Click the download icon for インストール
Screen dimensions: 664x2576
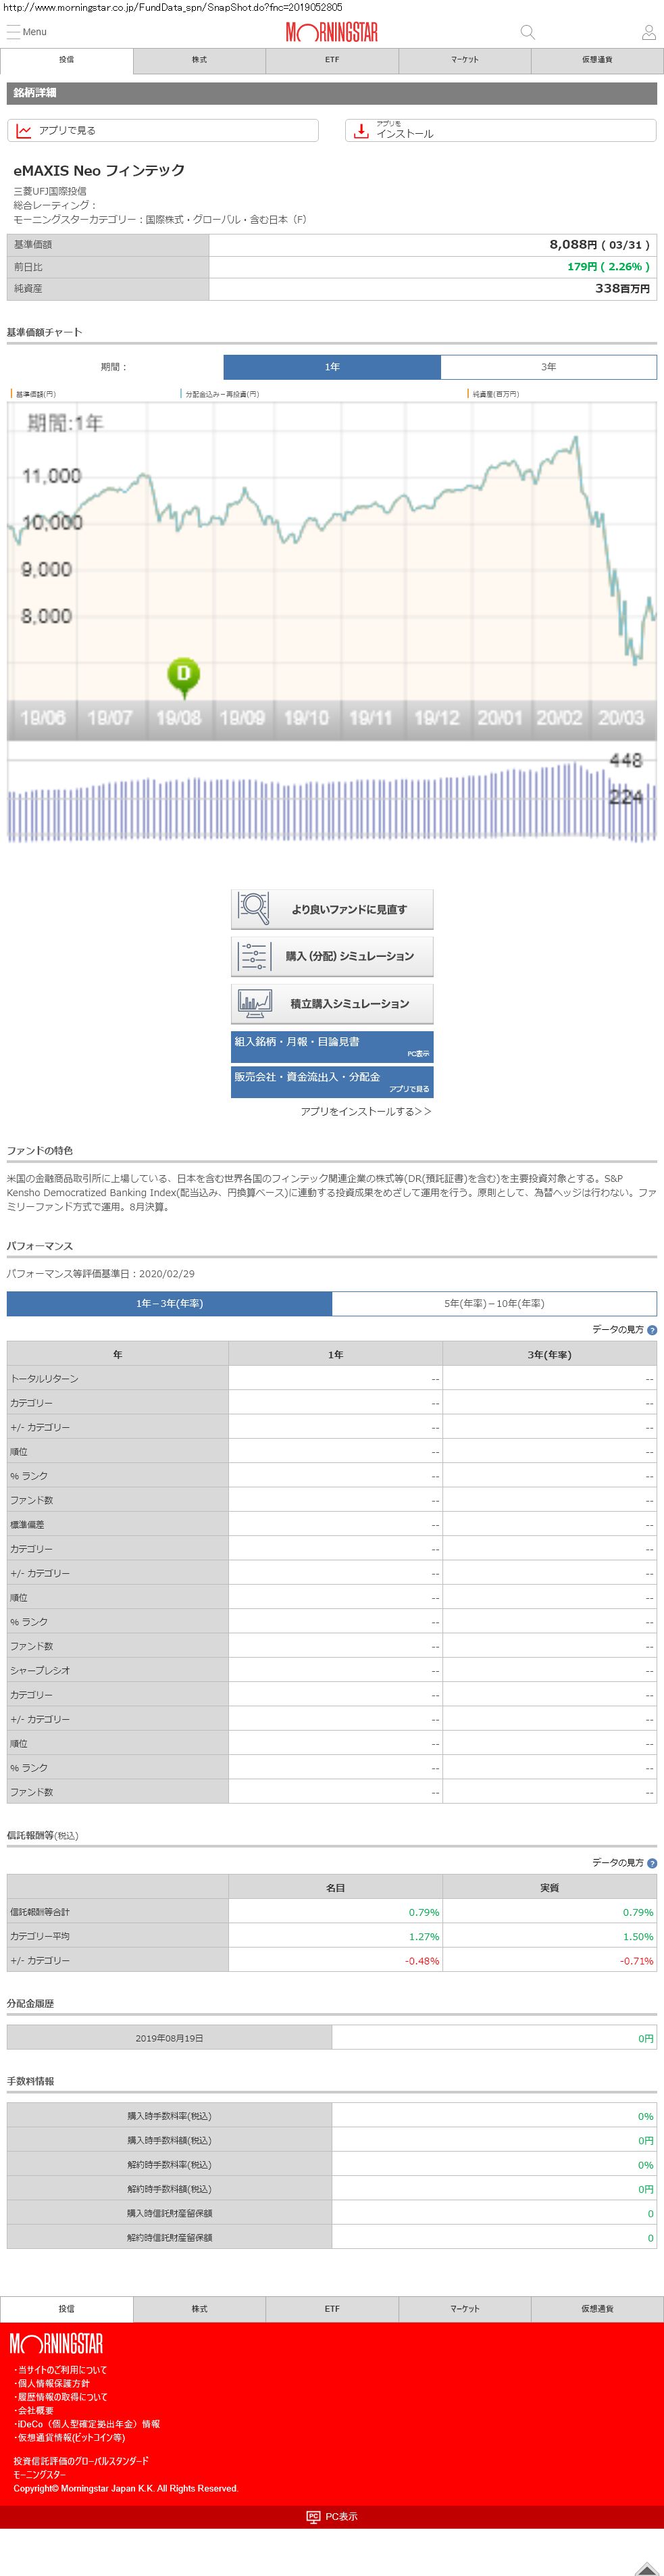click(x=361, y=131)
